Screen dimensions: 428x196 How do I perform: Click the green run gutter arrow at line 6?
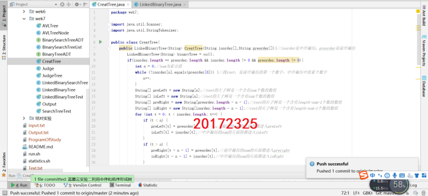click(101, 42)
